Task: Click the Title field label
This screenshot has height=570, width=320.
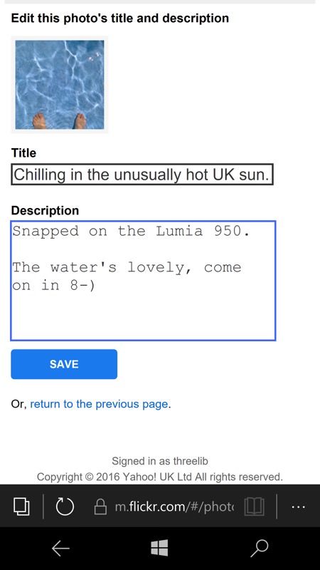Action: tap(23, 152)
